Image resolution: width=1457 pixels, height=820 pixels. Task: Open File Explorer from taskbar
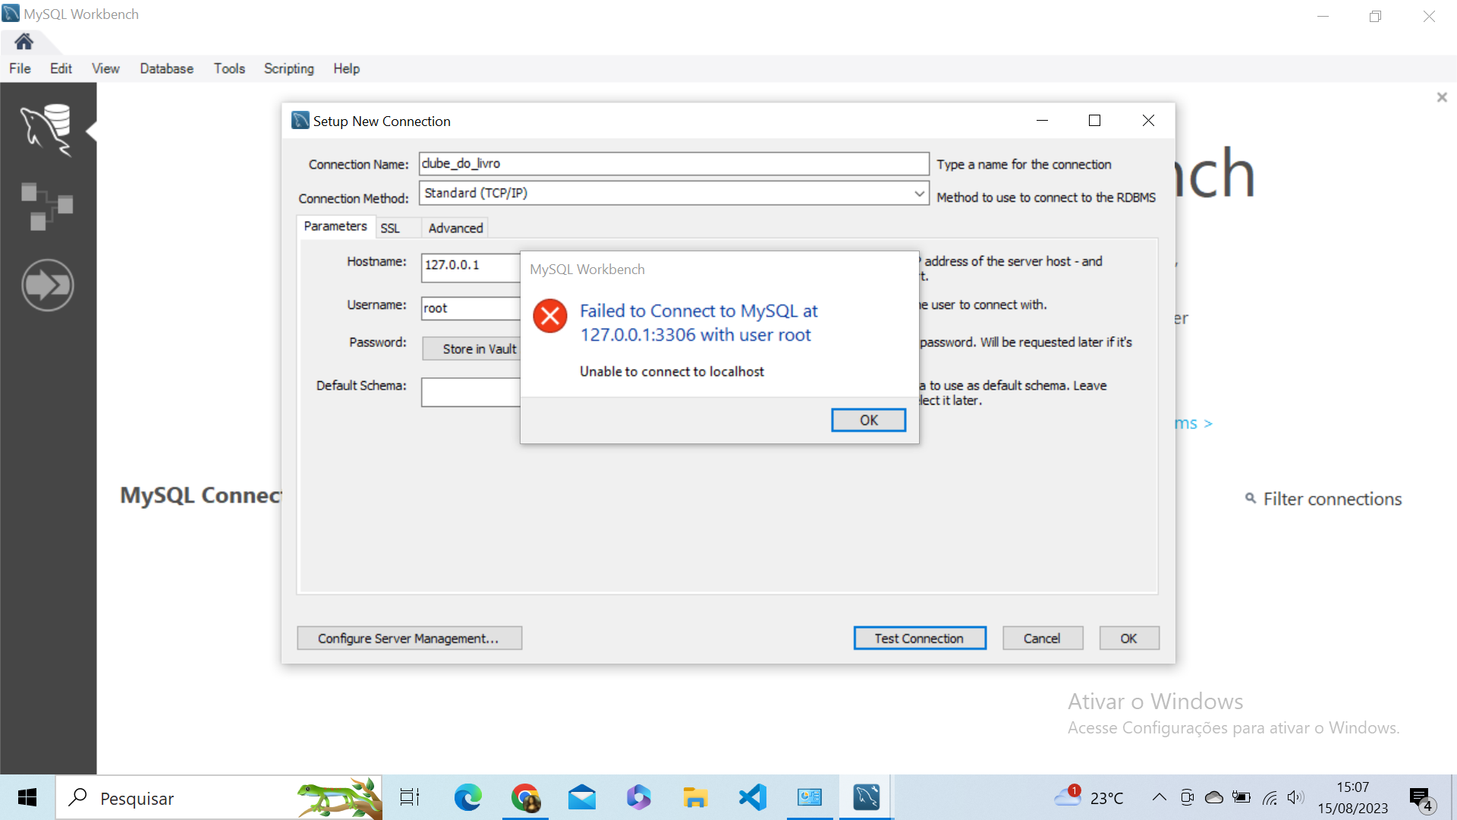tap(695, 798)
